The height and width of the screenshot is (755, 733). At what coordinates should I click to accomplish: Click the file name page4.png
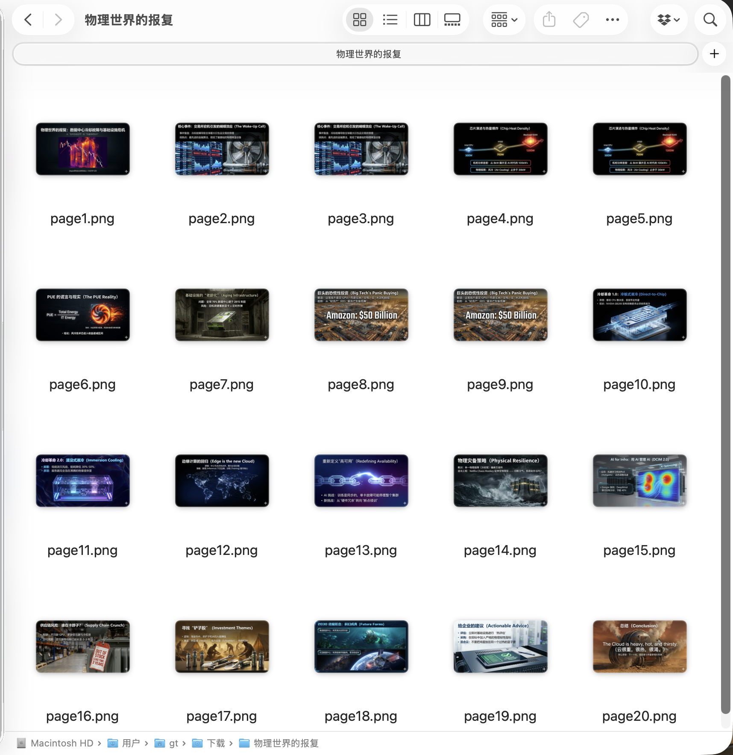[x=500, y=219]
